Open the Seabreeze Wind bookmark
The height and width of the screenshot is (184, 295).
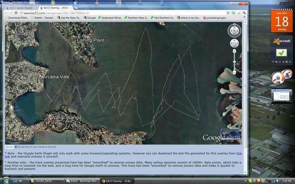pos(110,18)
